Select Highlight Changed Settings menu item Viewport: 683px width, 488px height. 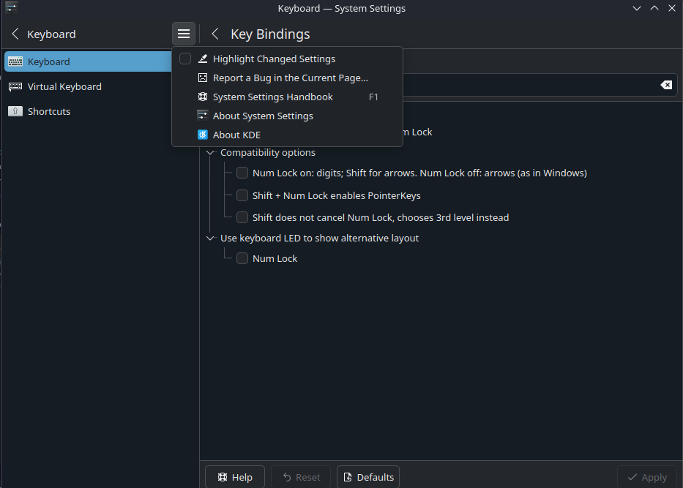pyautogui.click(x=288, y=59)
